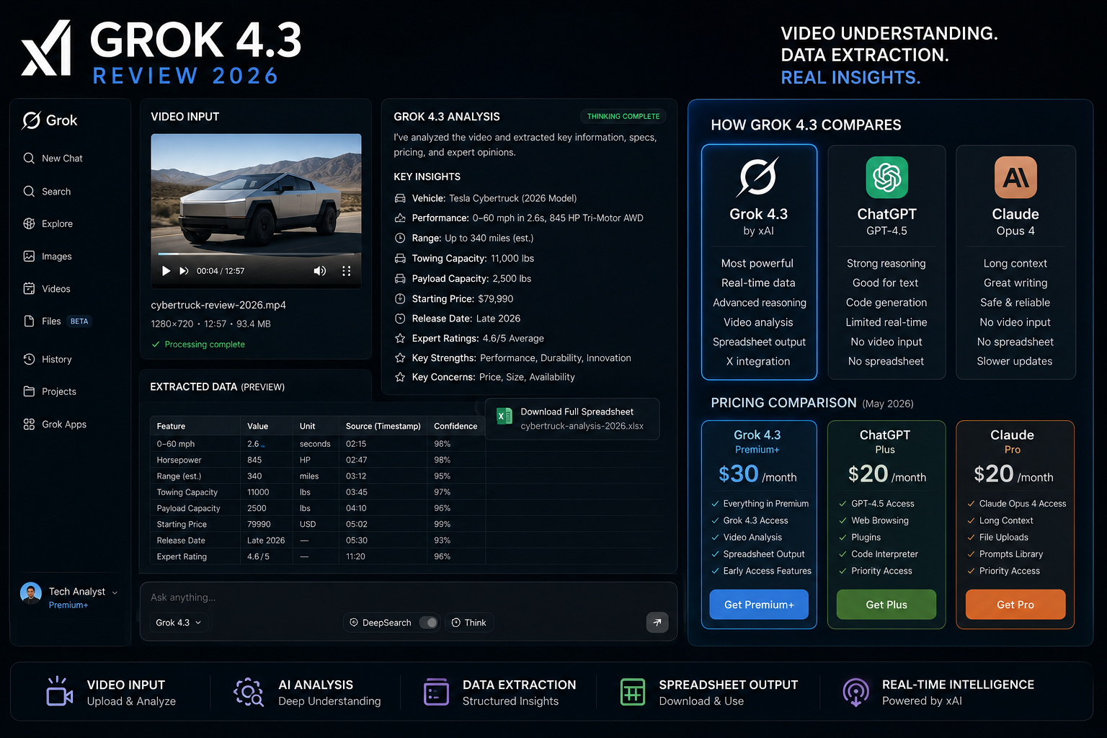Click the File Uploads checkmark in Claude Pro

971,538
